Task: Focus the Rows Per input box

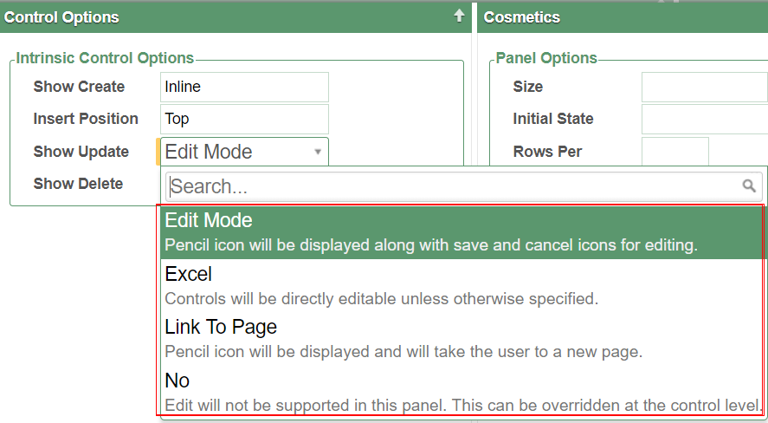Action: coord(674,151)
